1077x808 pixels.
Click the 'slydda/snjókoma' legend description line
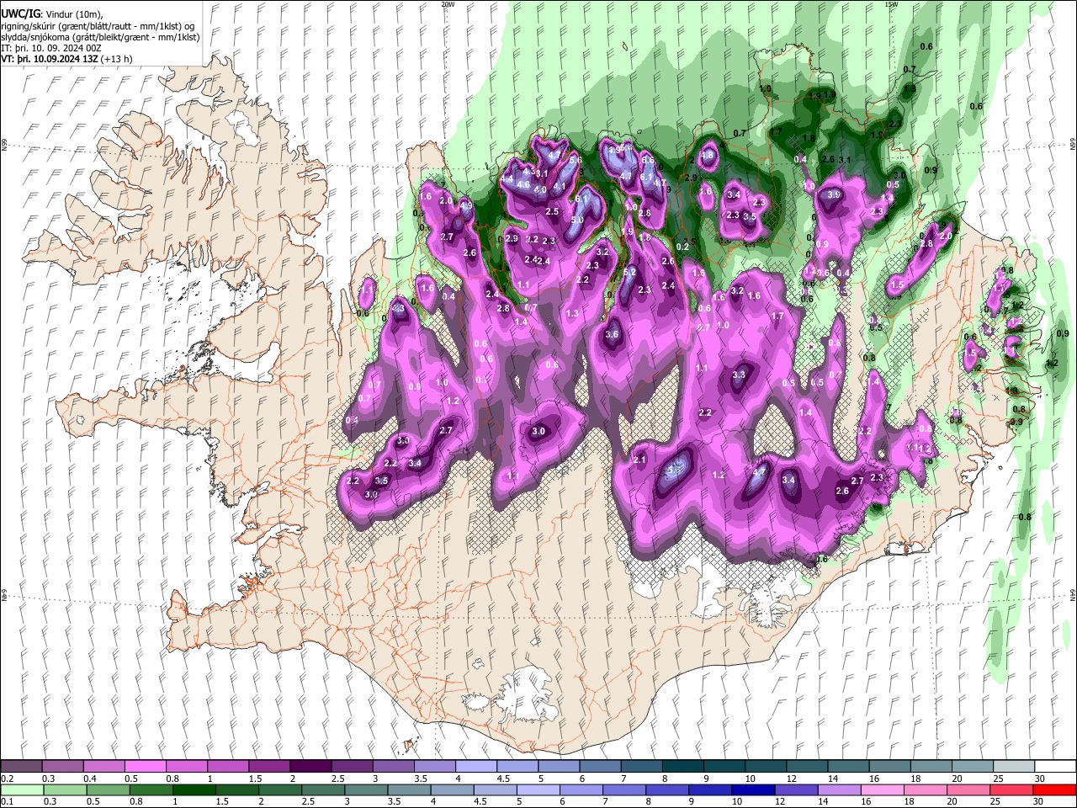pos(100,37)
